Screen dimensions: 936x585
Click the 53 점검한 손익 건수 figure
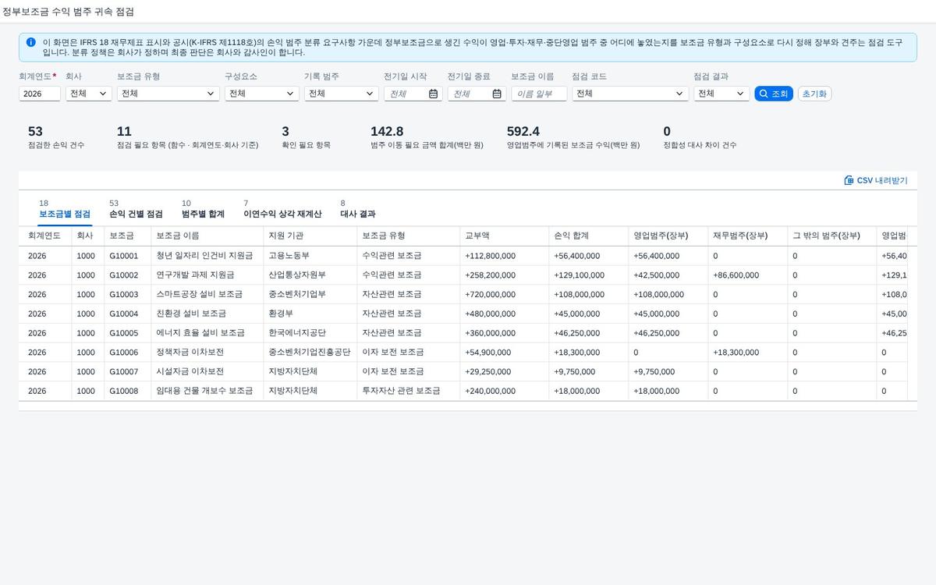tap(35, 132)
